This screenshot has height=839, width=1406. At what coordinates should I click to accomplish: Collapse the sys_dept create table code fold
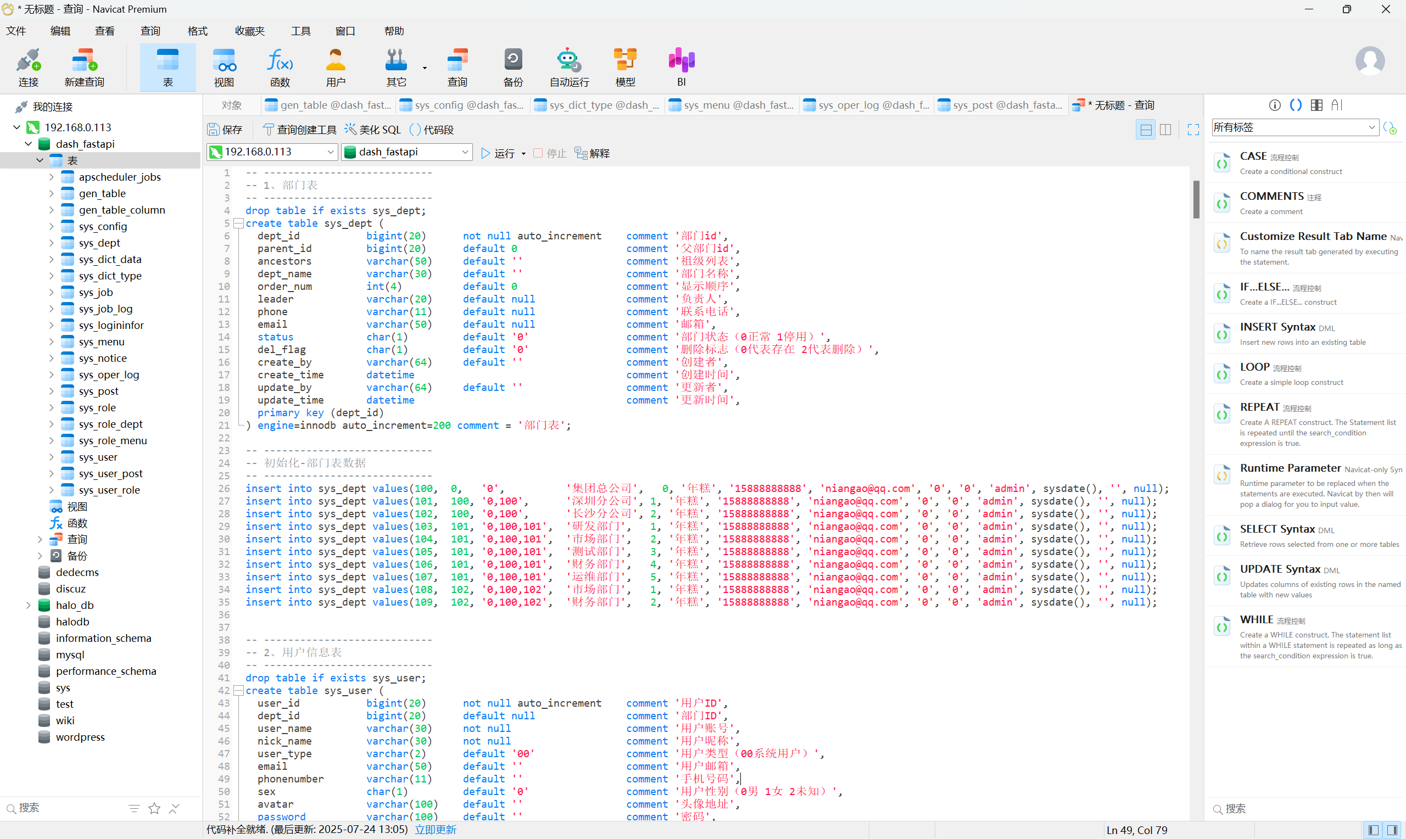(239, 223)
